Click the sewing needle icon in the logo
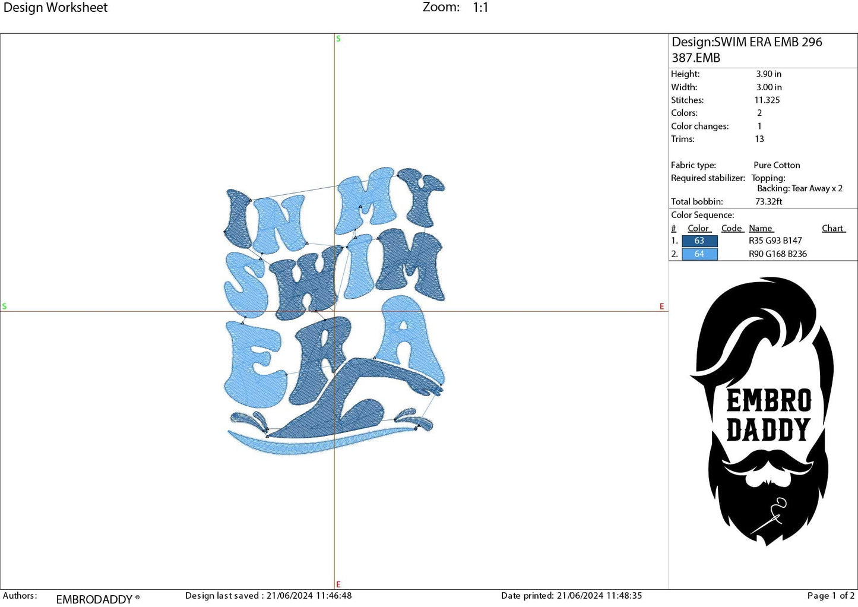The image size is (858, 607). (x=775, y=511)
